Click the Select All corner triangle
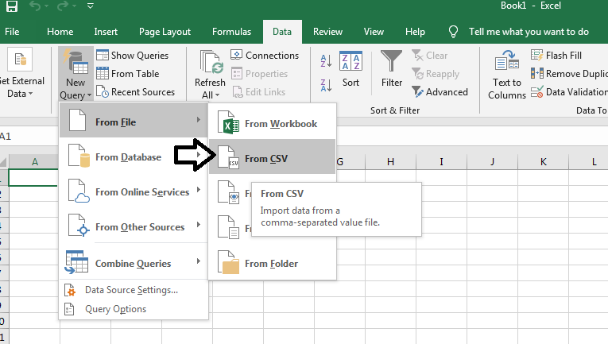The width and height of the screenshot is (608, 344). coord(4,161)
